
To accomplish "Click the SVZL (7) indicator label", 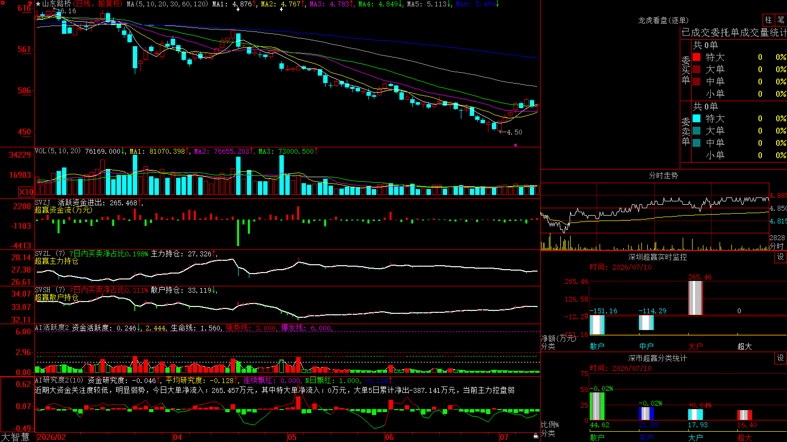I will (x=50, y=254).
